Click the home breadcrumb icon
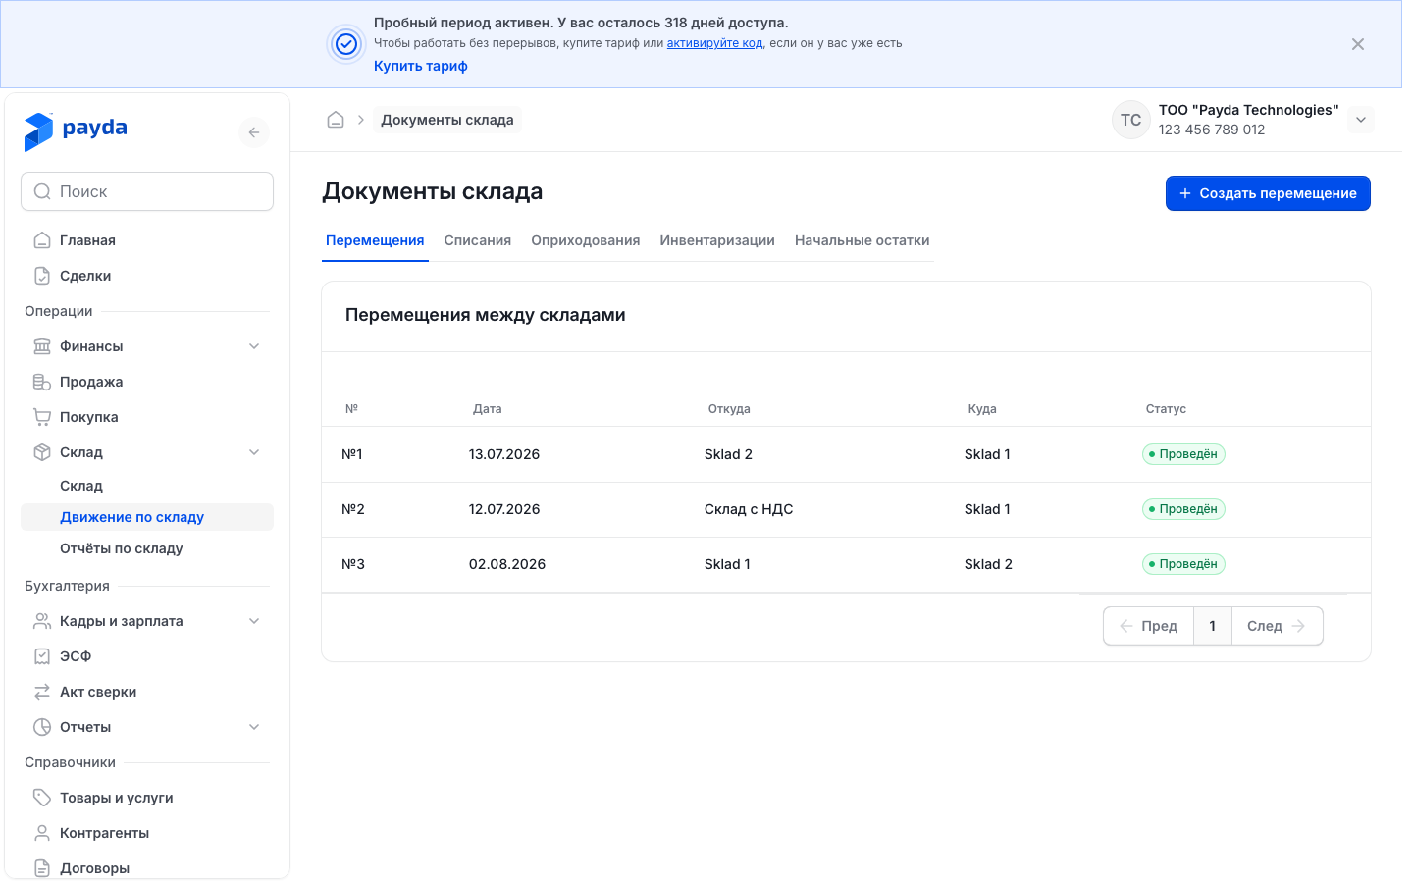 click(x=336, y=120)
